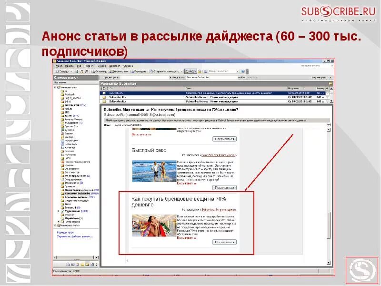
Task: Open the Перейти menu
Action: click(90, 66)
